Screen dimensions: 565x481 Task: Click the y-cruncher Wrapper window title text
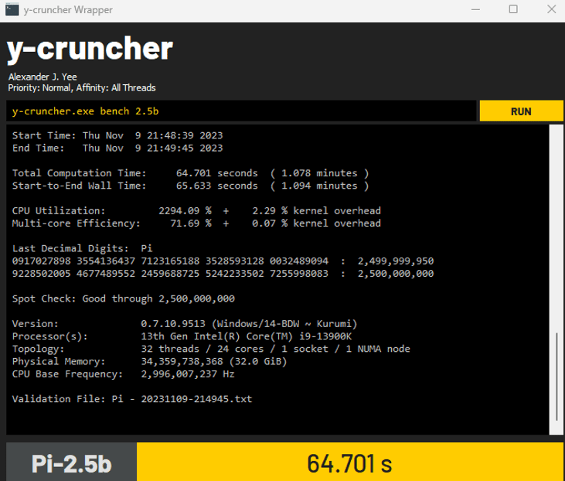pyautogui.click(x=68, y=10)
